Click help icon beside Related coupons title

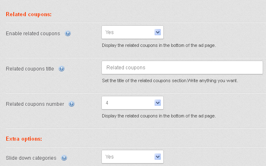[x=62, y=68]
